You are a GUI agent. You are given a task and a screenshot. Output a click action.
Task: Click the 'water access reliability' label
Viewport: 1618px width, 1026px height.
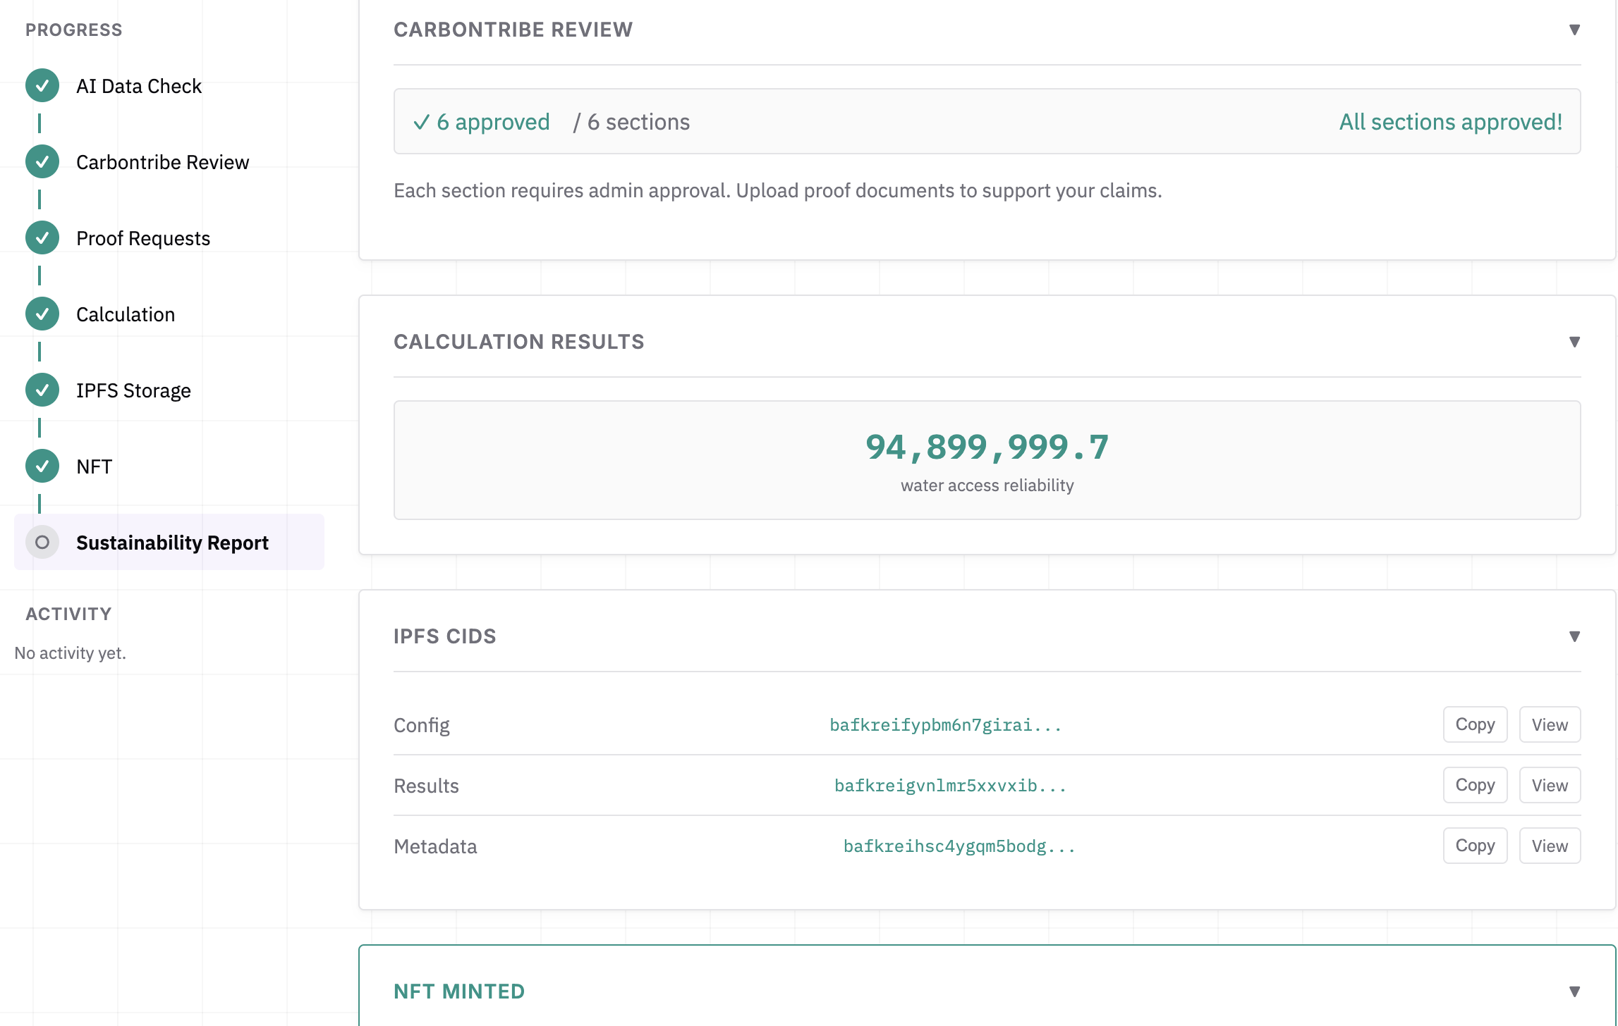(987, 486)
